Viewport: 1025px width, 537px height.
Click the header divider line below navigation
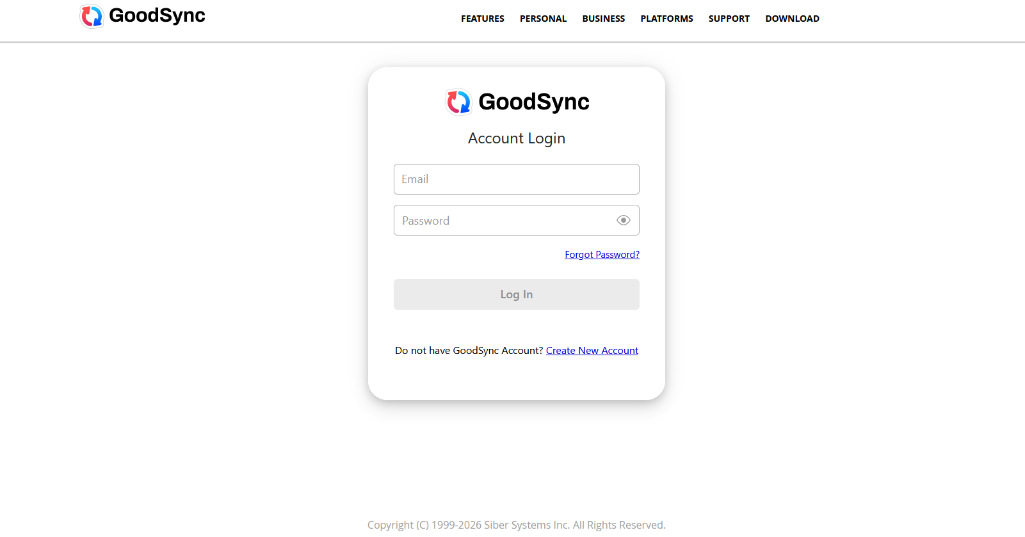click(x=512, y=42)
